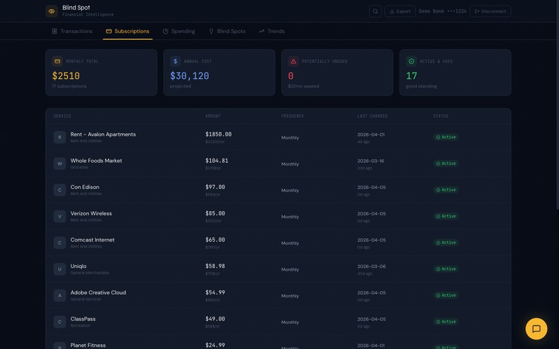Click the U avatar for Uniqlo
Viewport: 559px width, 349px height.
60,269
